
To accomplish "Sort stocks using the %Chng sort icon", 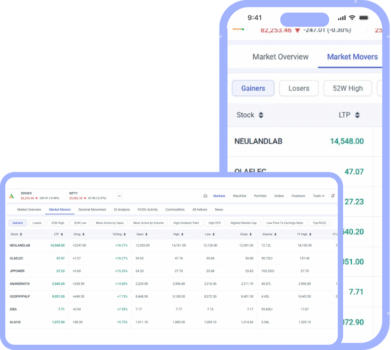I will click(x=125, y=234).
